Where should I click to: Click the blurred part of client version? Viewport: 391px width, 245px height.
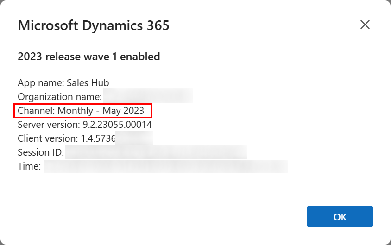point(134,138)
